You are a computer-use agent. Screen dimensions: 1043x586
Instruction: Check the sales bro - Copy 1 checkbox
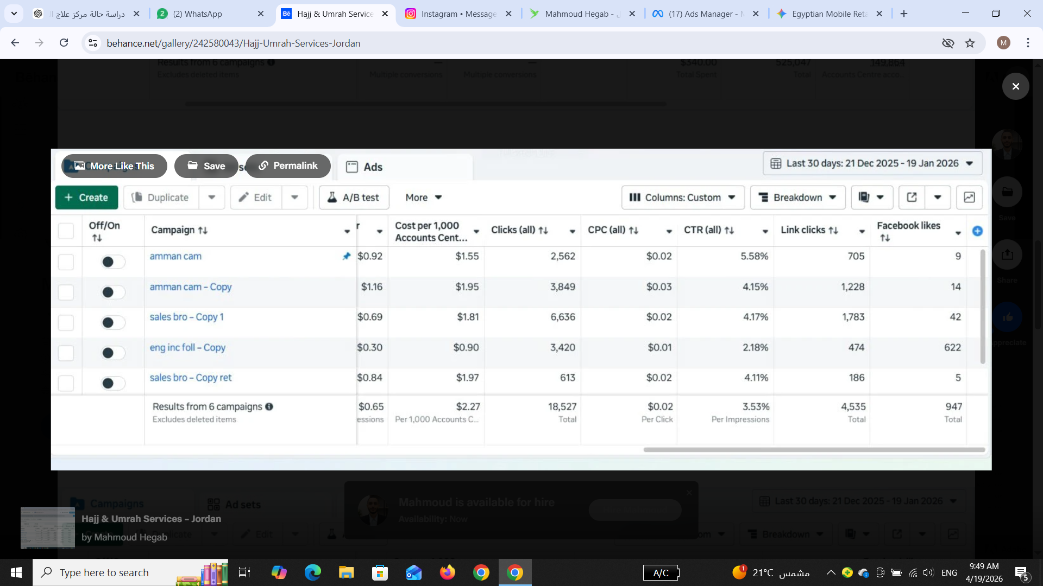pos(66,323)
